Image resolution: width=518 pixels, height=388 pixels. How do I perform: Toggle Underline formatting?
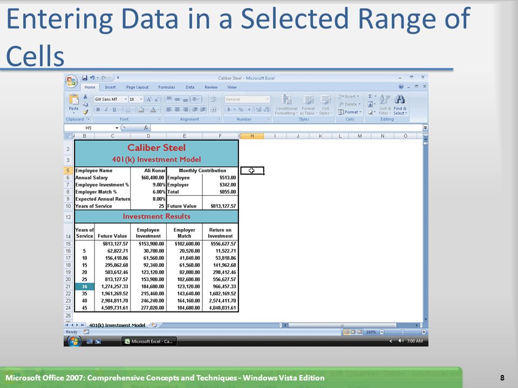(114, 109)
